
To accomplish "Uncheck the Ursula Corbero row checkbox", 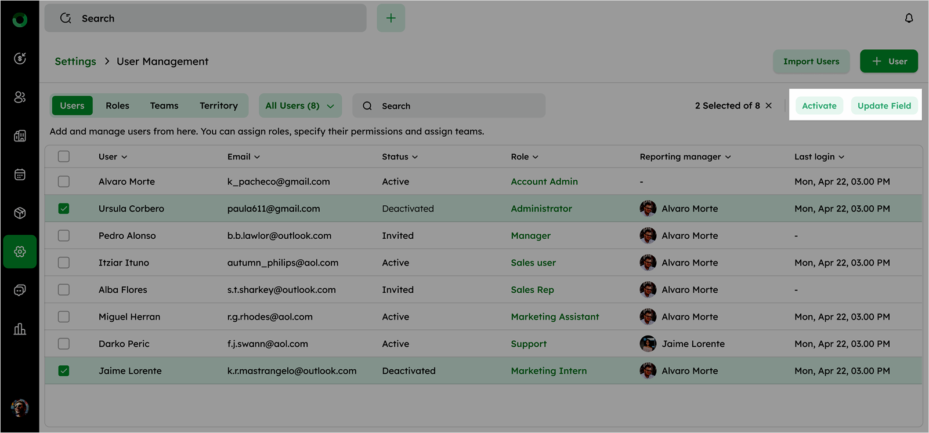I will pos(64,209).
